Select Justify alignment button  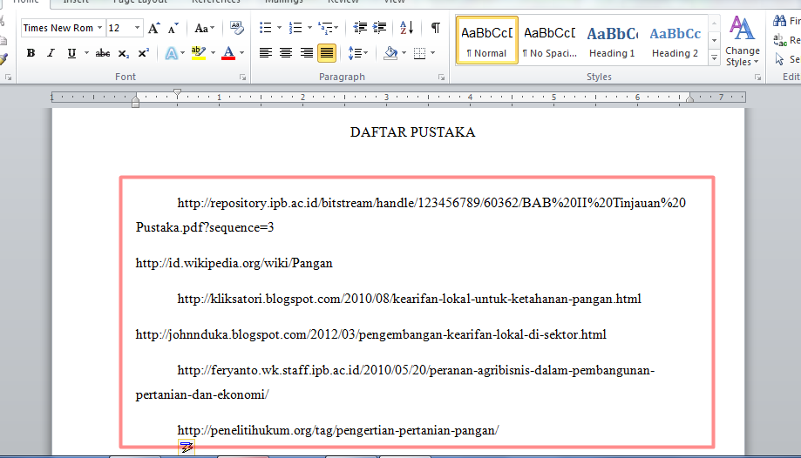click(327, 53)
